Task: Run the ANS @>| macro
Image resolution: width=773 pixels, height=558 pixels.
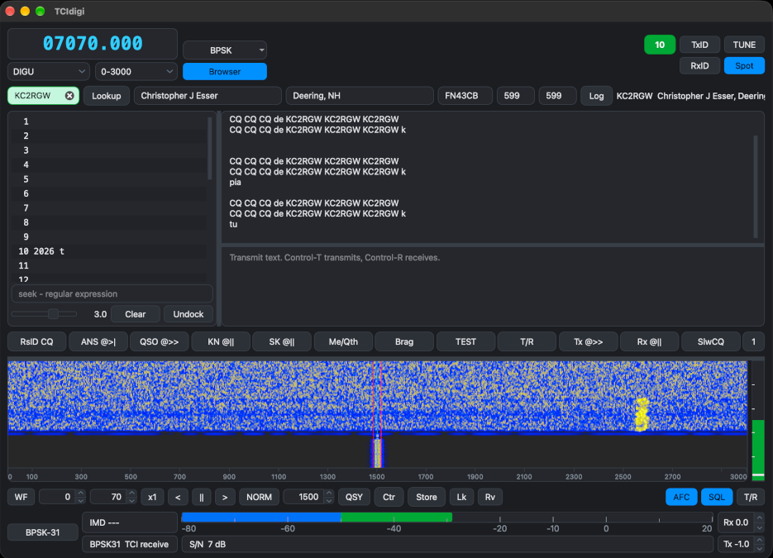Action: point(98,341)
